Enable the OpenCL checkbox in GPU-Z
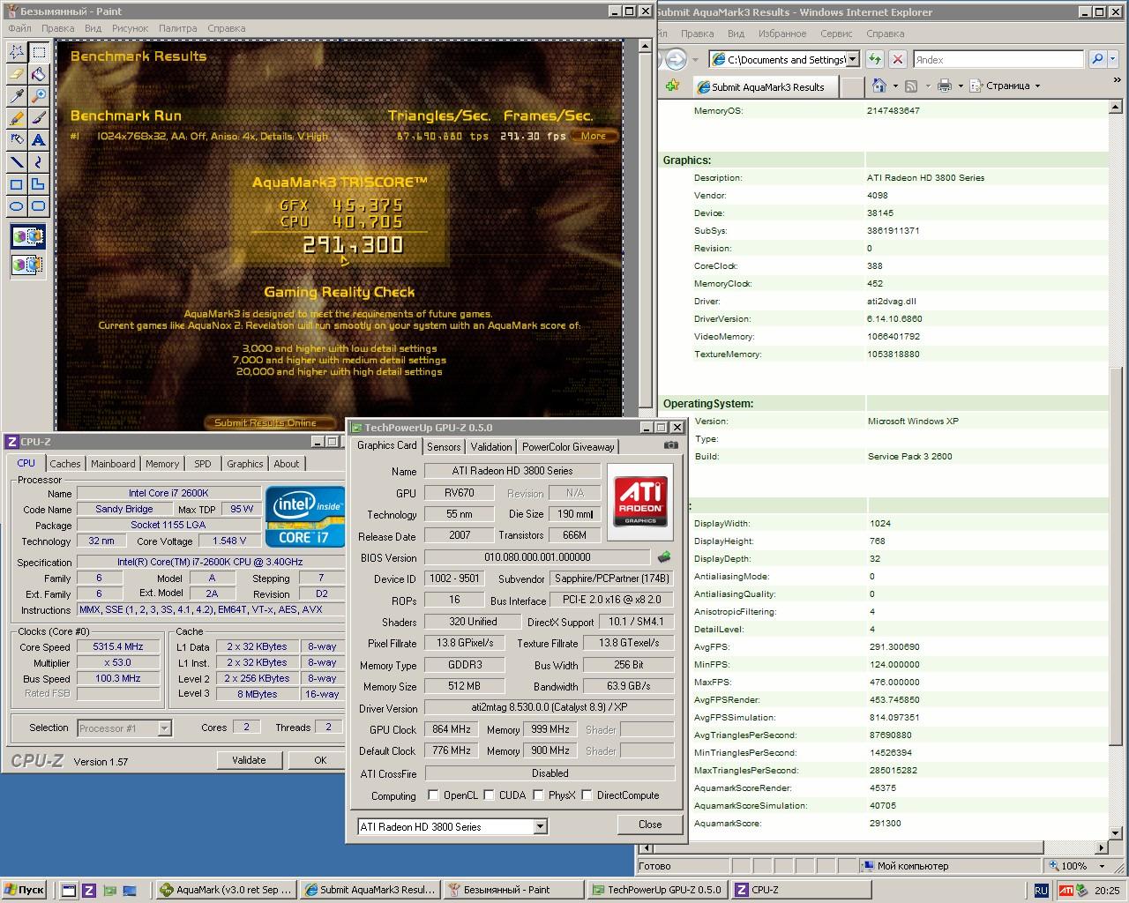This screenshot has height=903, width=1129. (433, 795)
